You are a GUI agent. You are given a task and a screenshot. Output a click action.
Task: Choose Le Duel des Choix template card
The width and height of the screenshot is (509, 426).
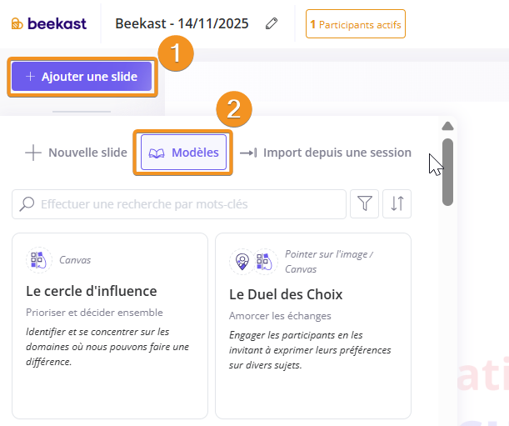312,325
